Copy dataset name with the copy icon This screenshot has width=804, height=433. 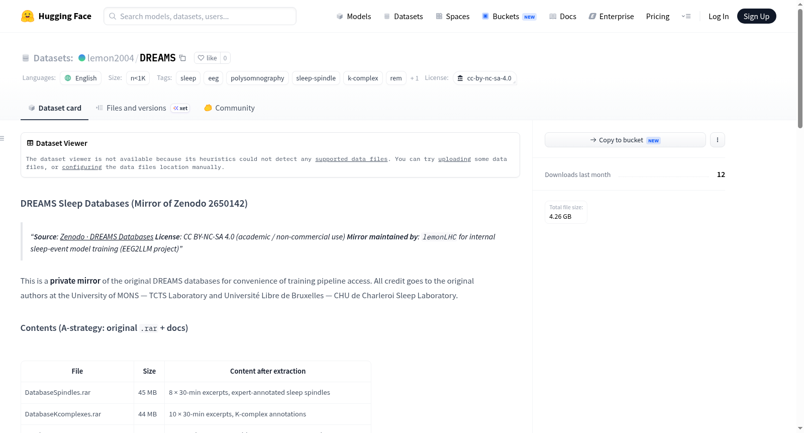(x=183, y=58)
